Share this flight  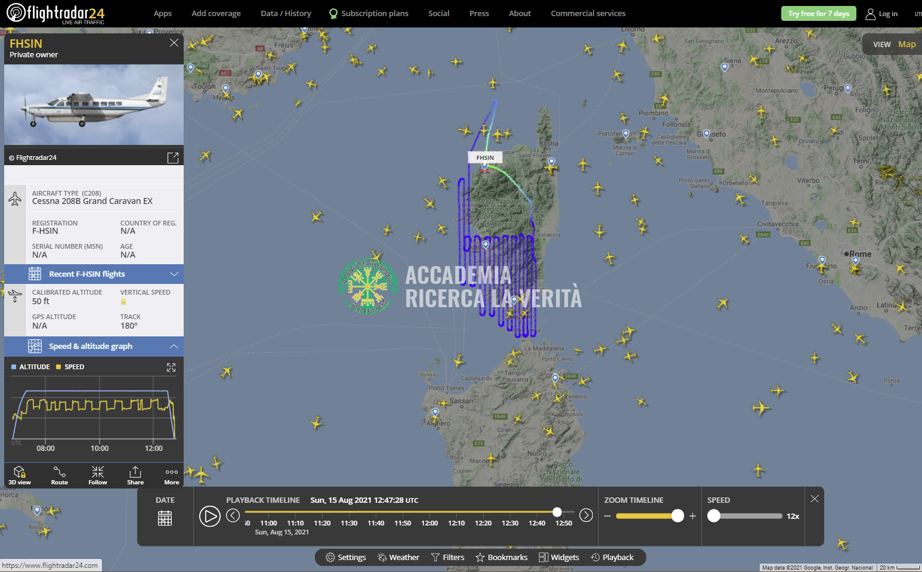135,475
